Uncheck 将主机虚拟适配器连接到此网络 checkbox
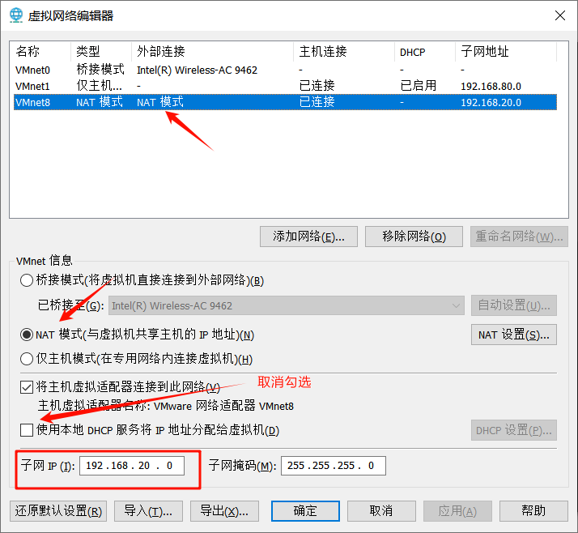578x533 pixels. click(x=27, y=388)
